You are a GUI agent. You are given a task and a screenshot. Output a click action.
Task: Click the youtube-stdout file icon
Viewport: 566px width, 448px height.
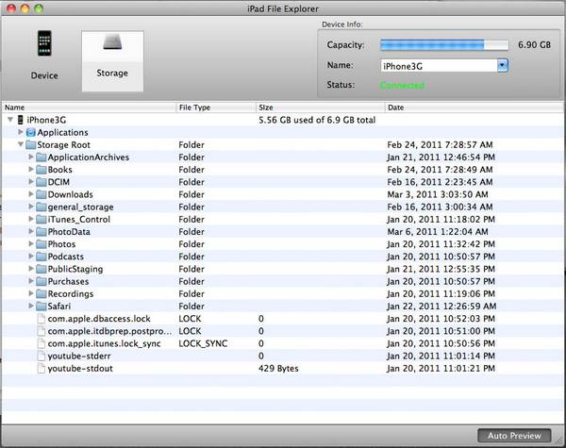coord(42,369)
